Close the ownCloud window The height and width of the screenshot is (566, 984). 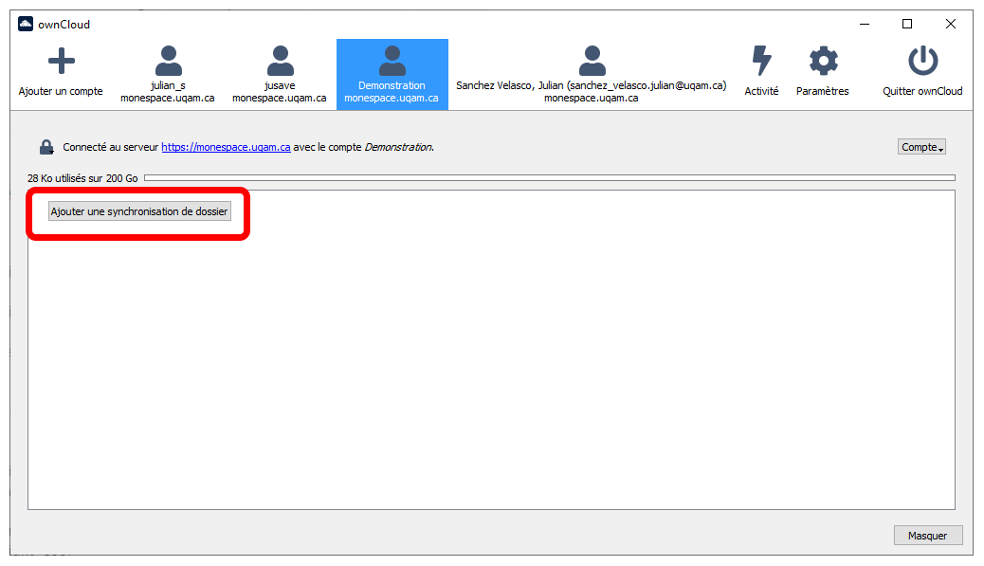pos(951,24)
